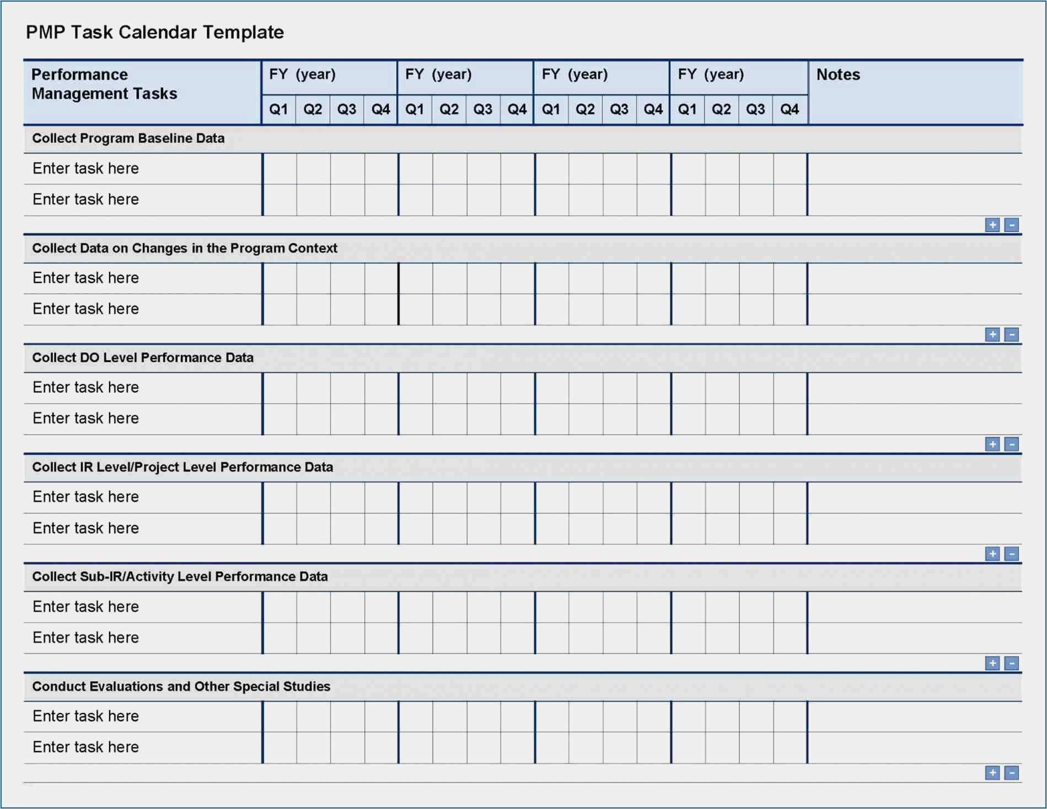Click minus icon for IR Level/Project Level section

pyautogui.click(x=1011, y=554)
